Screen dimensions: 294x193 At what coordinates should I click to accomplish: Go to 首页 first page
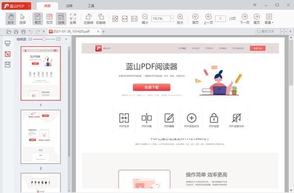[x=196, y=19]
